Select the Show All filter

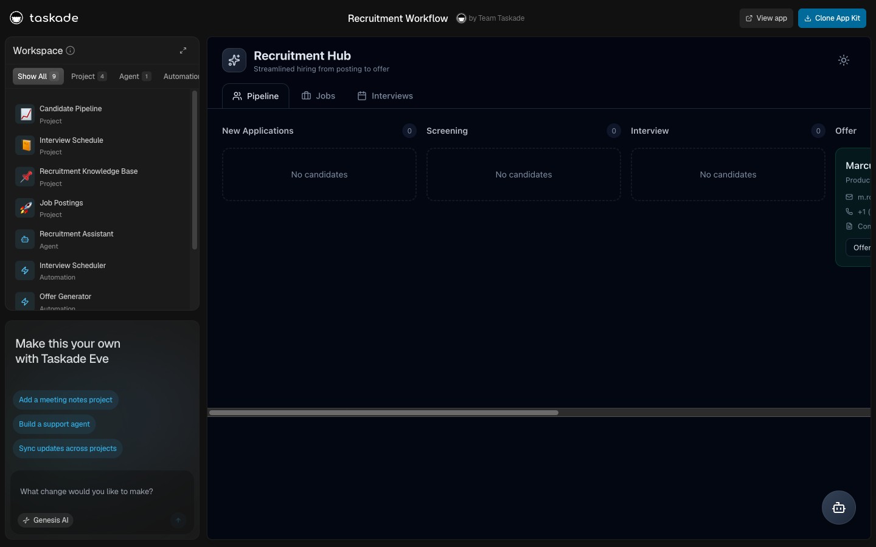click(38, 77)
